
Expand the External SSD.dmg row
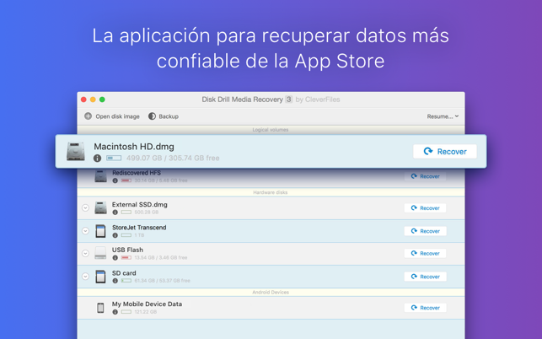click(x=85, y=208)
